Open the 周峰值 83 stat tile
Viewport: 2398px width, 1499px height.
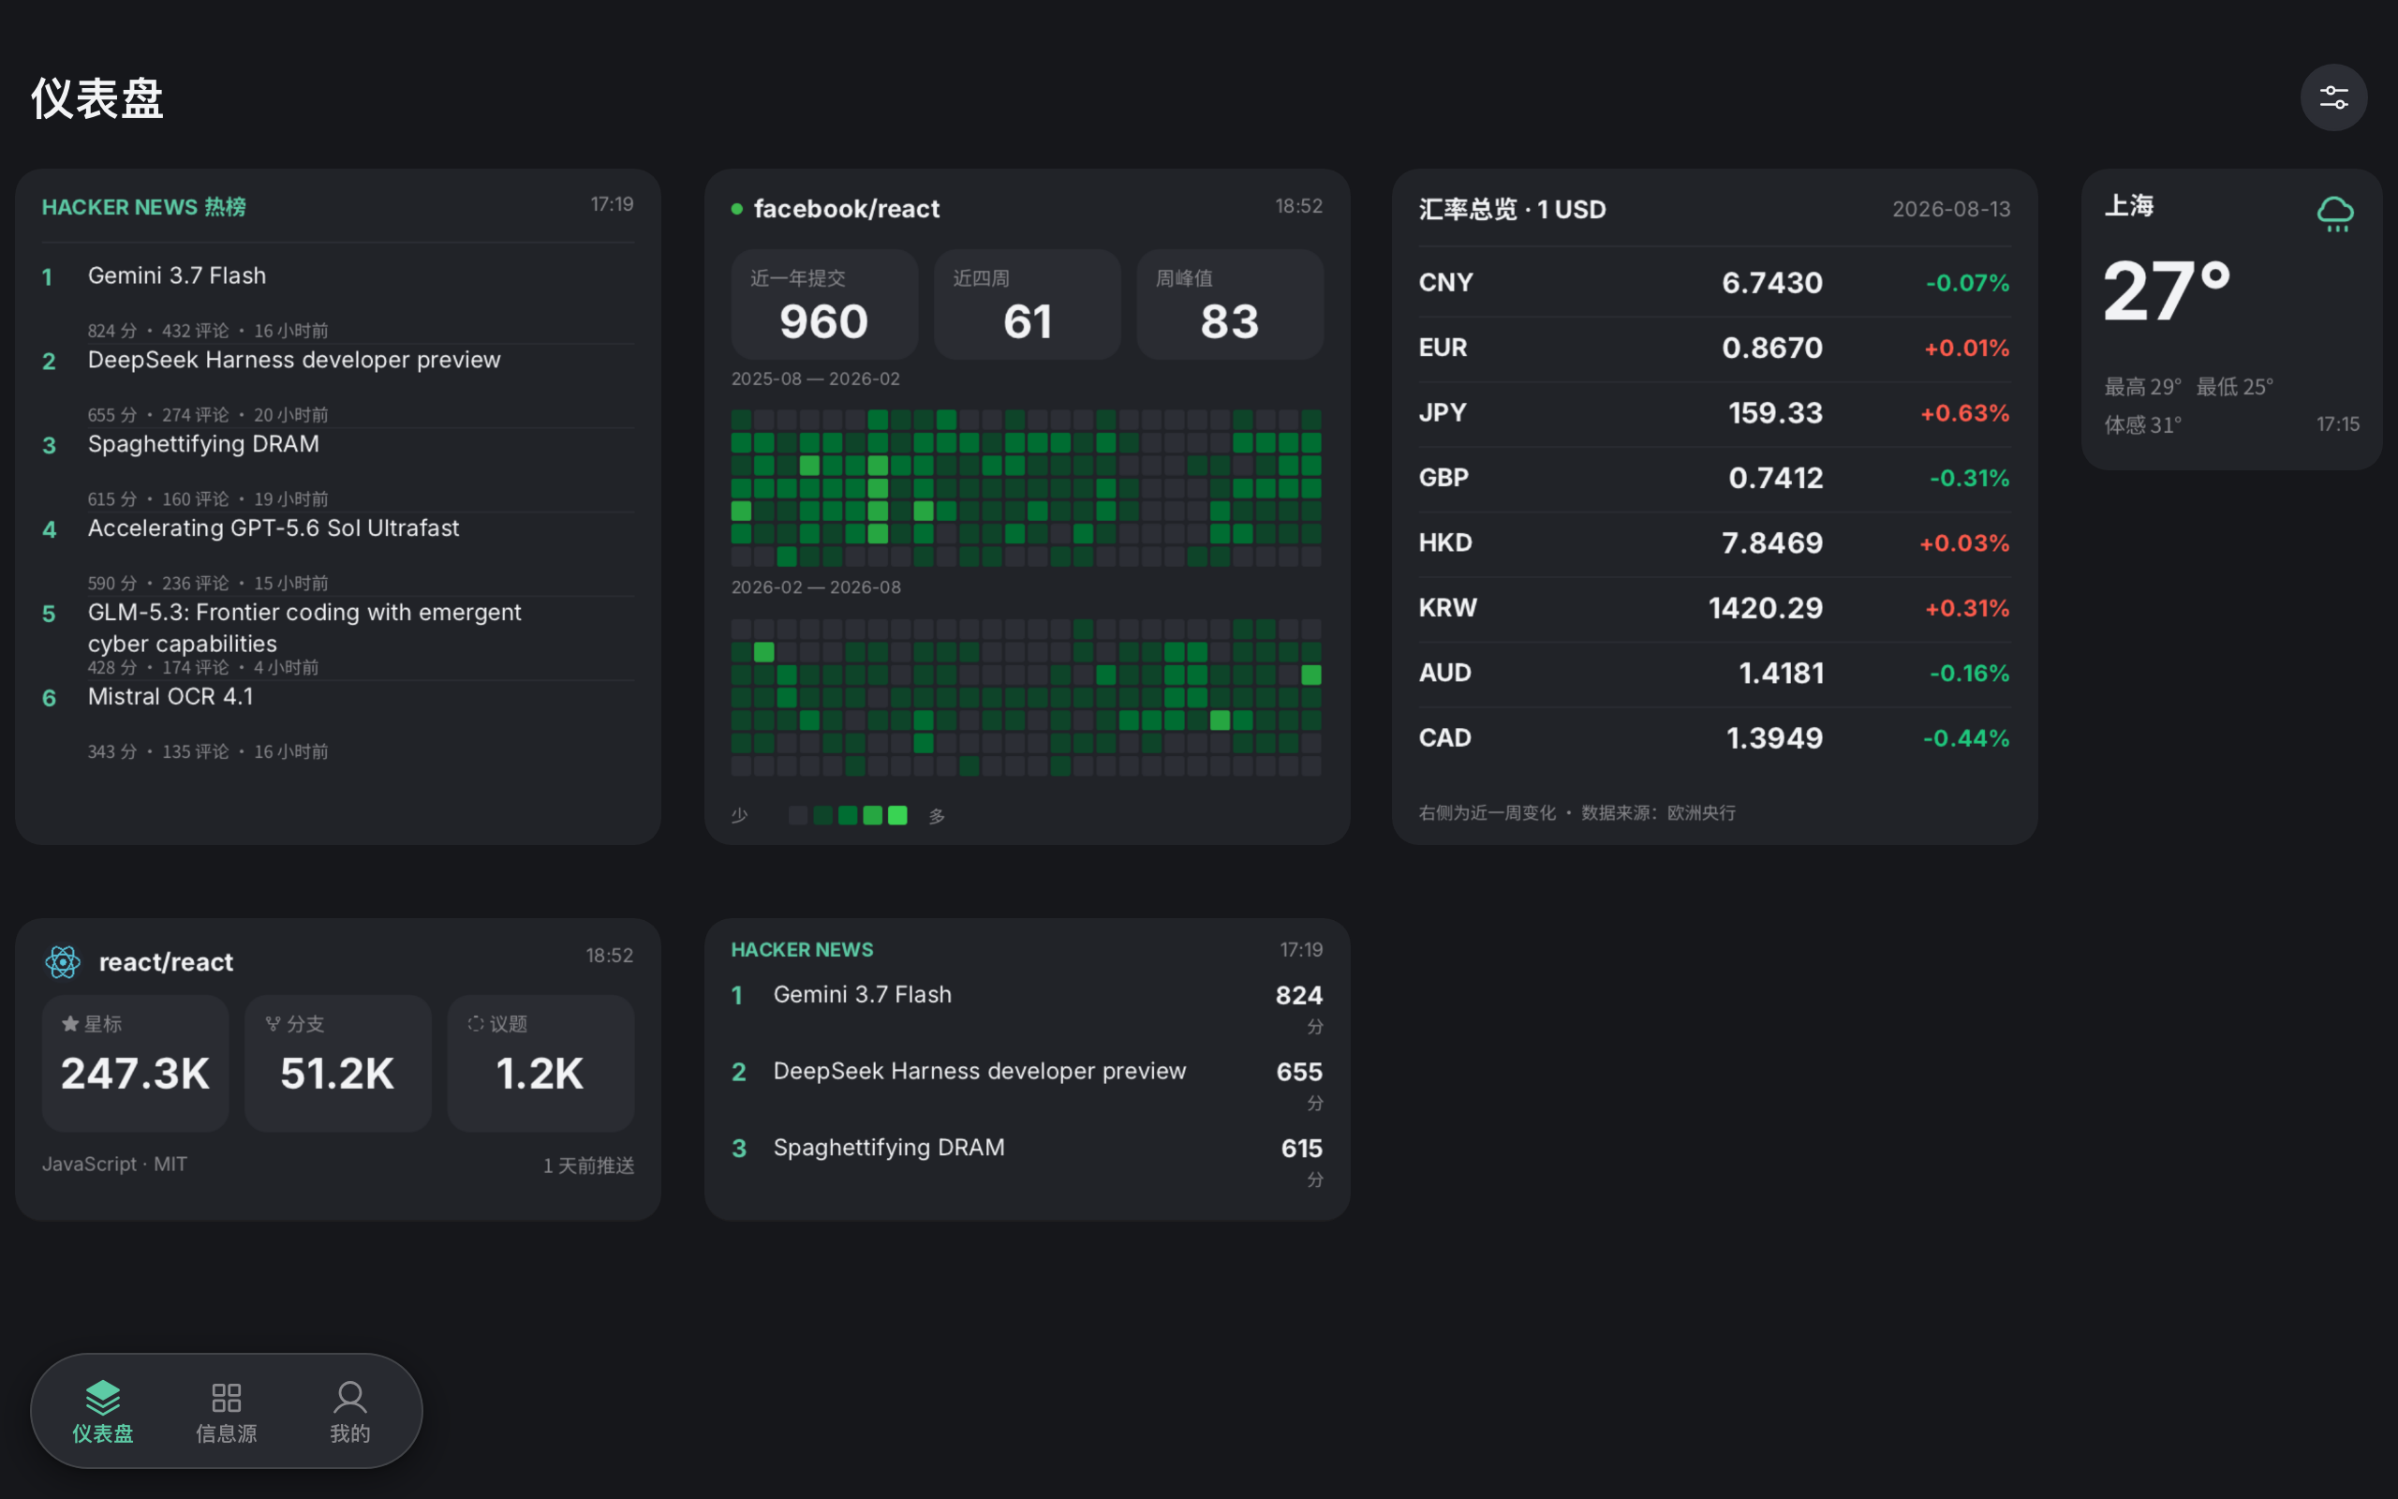pos(1230,304)
